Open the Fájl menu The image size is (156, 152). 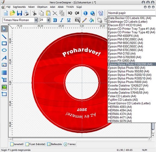tap(8, 7)
